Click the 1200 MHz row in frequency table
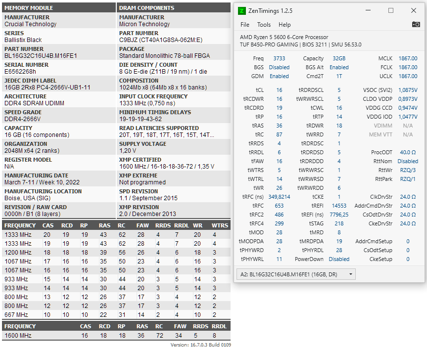 coord(116,253)
